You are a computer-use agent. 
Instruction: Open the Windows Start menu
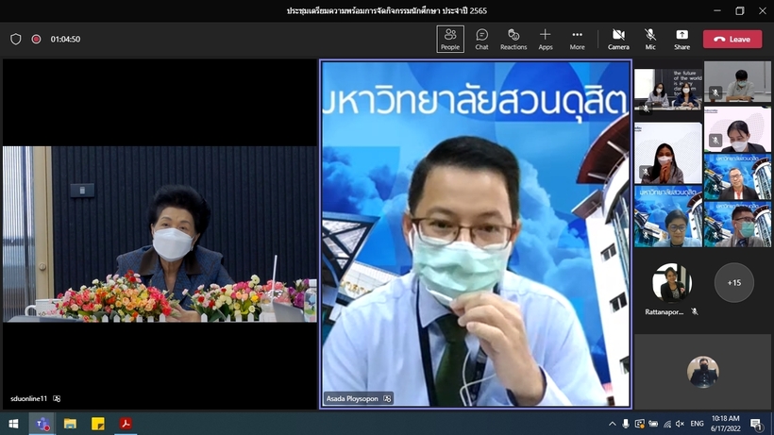click(13, 423)
